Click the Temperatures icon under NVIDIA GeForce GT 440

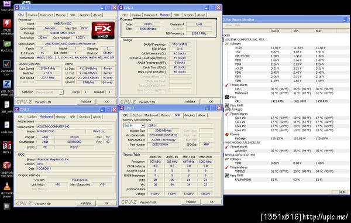pyautogui.click(x=227, y=167)
